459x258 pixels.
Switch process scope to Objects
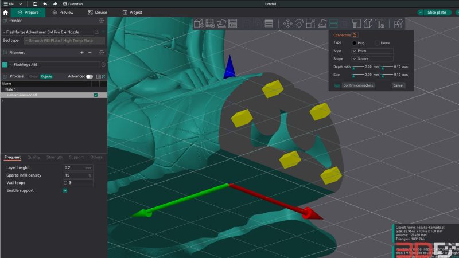click(x=46, y=76)
